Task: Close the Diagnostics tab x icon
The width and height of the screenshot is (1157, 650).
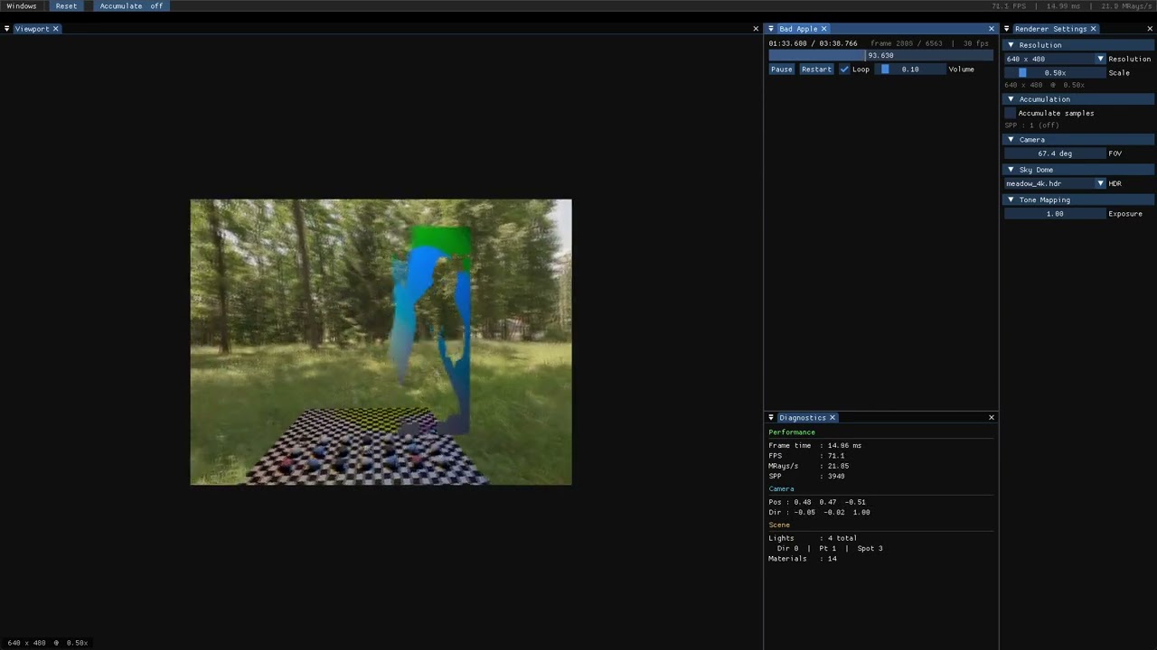Action: [x=832, y=418]
